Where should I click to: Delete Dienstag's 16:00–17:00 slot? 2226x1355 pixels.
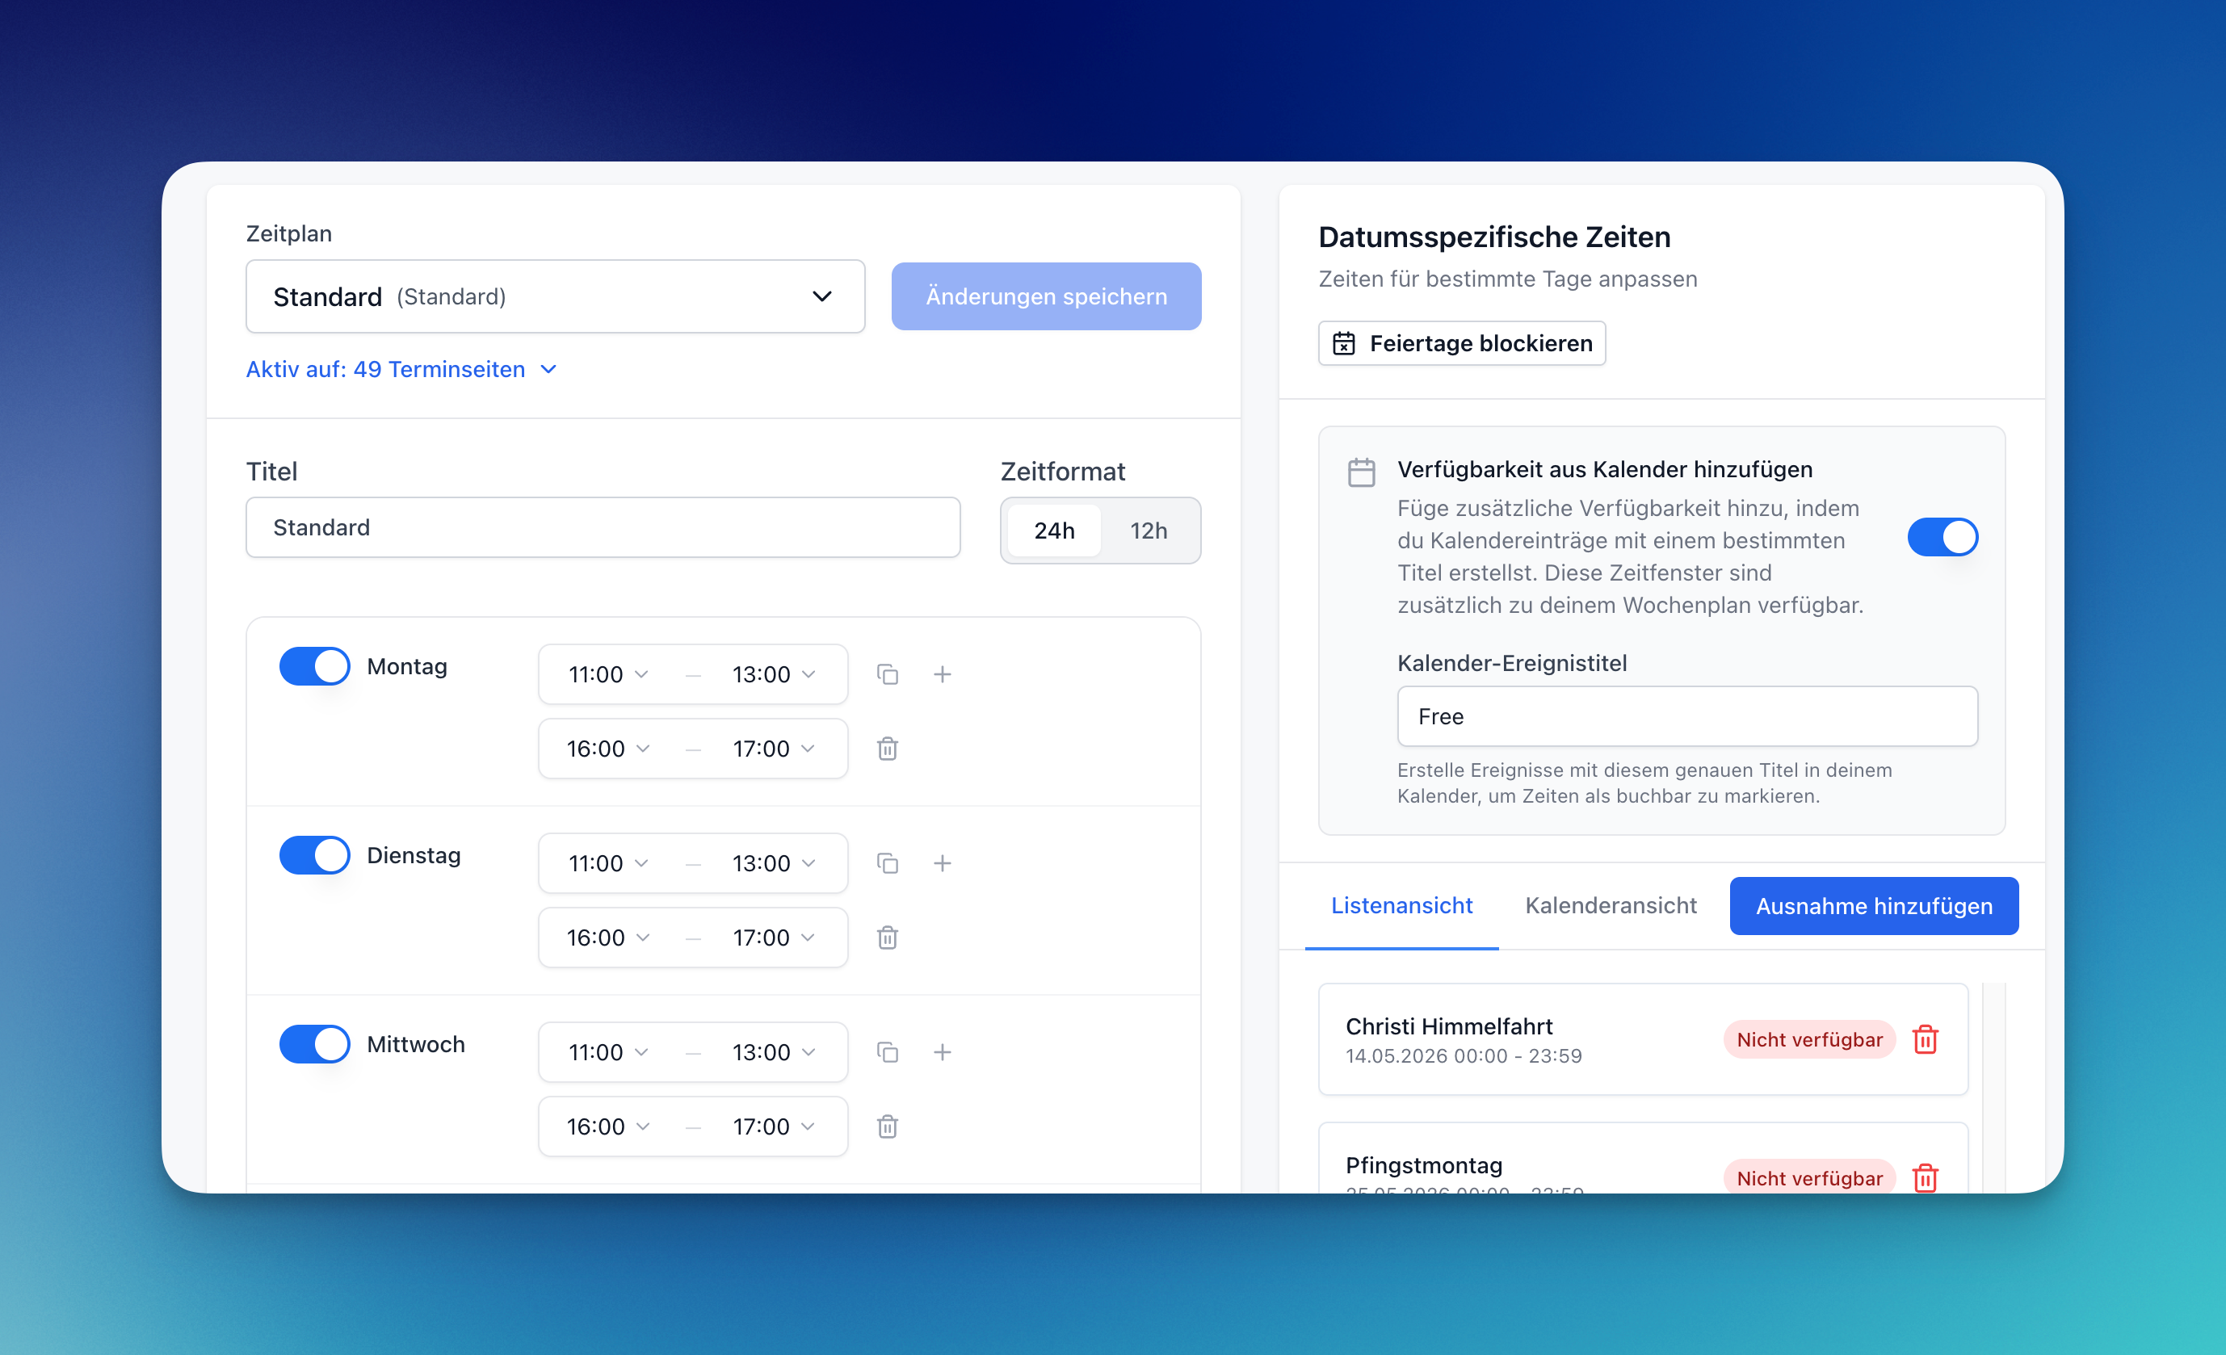887,937
